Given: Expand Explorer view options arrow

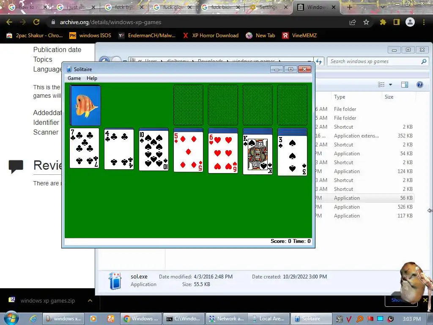Looking at the screenshot, I should click(390, 85).
